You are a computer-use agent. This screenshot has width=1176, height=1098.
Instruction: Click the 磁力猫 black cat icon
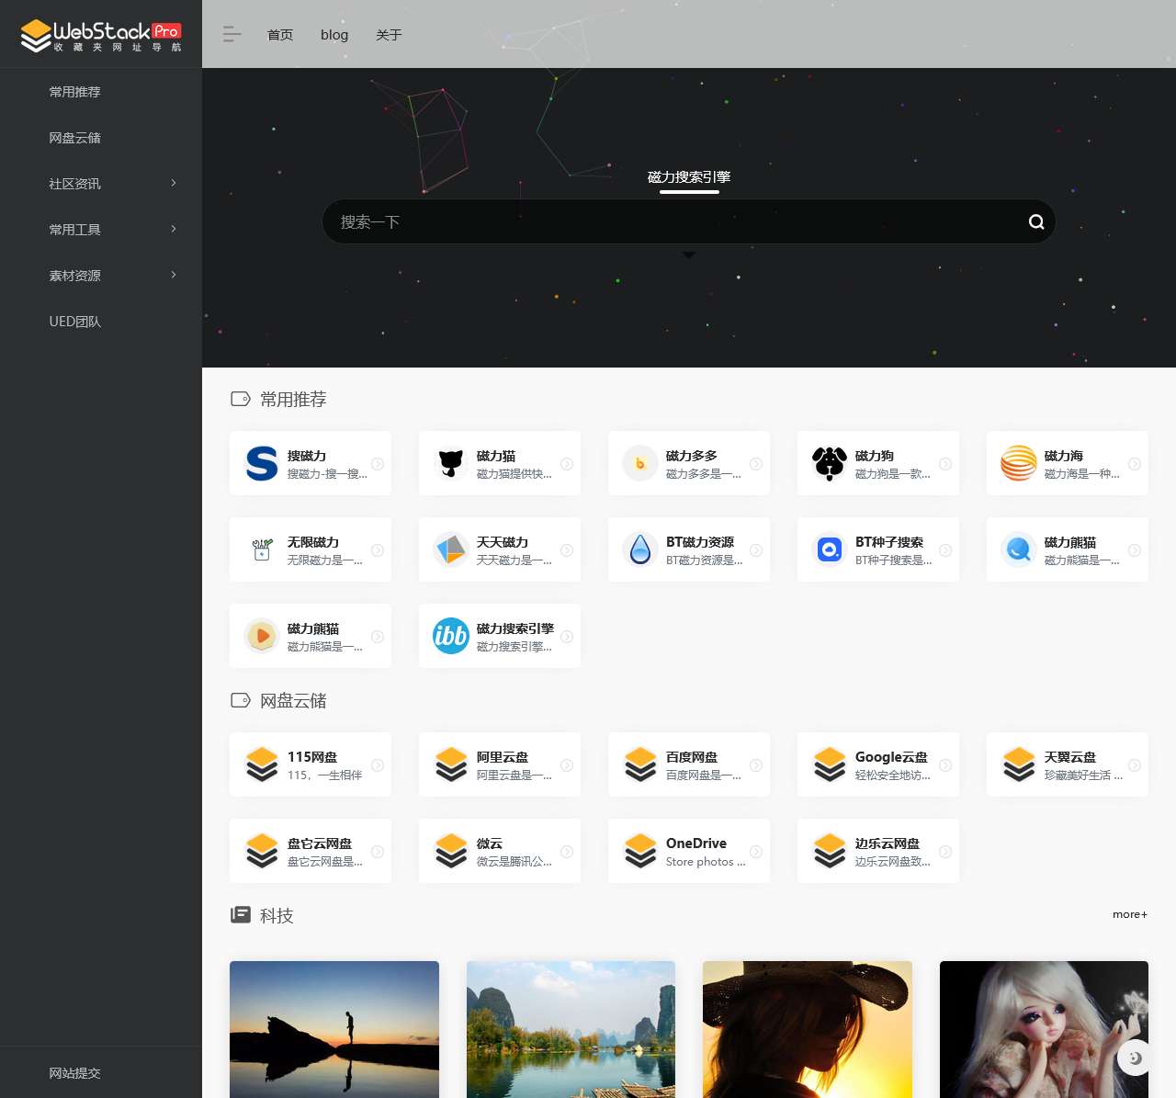tap(451, 463)
